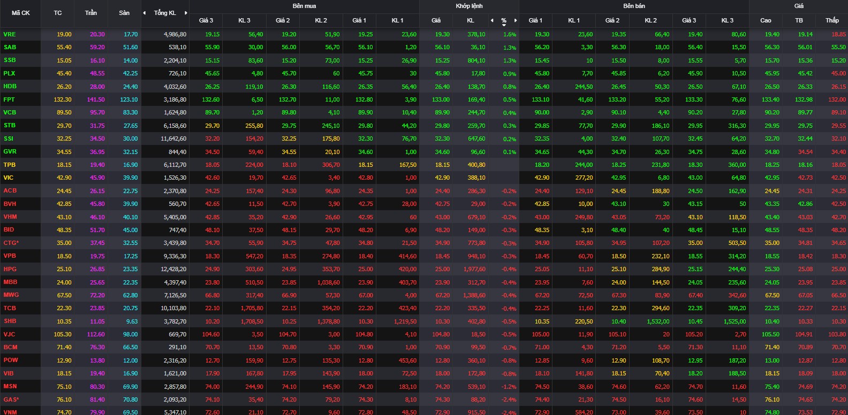Click the Sàn floor price column header

pyautogui.click(x=124, y=13)
